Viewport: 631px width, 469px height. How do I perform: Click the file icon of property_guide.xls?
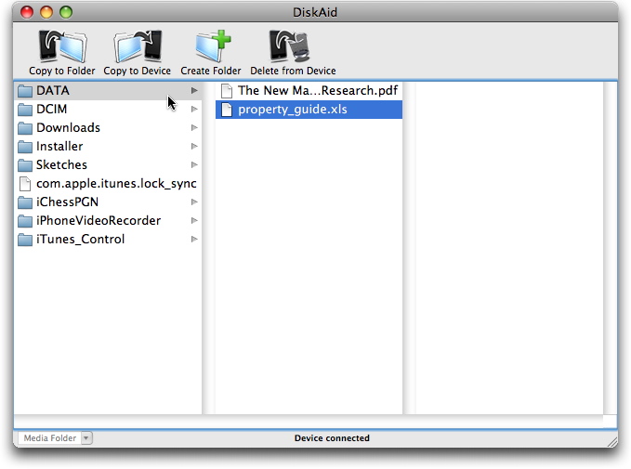(227, 110)
